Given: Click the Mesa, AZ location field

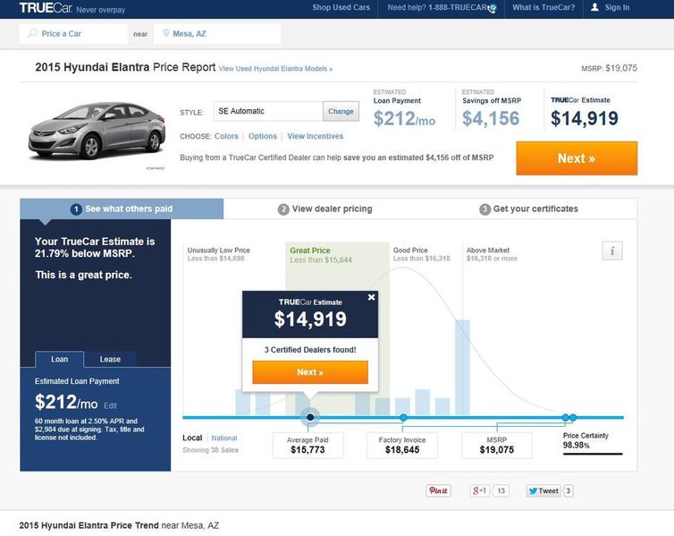Looking at the screenshot, I should [x=217, y=33].
